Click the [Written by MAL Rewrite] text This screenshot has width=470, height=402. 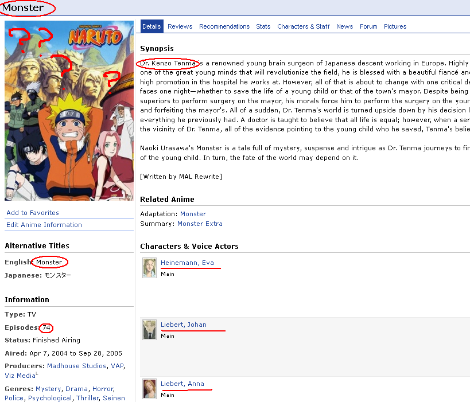[181, 177]
